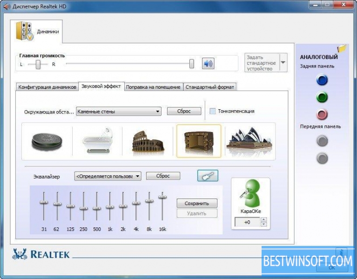The height and width of the screenshot is (279, 357).
Task: Click the Эквалайзер label
Action: [x=47, y=177]
